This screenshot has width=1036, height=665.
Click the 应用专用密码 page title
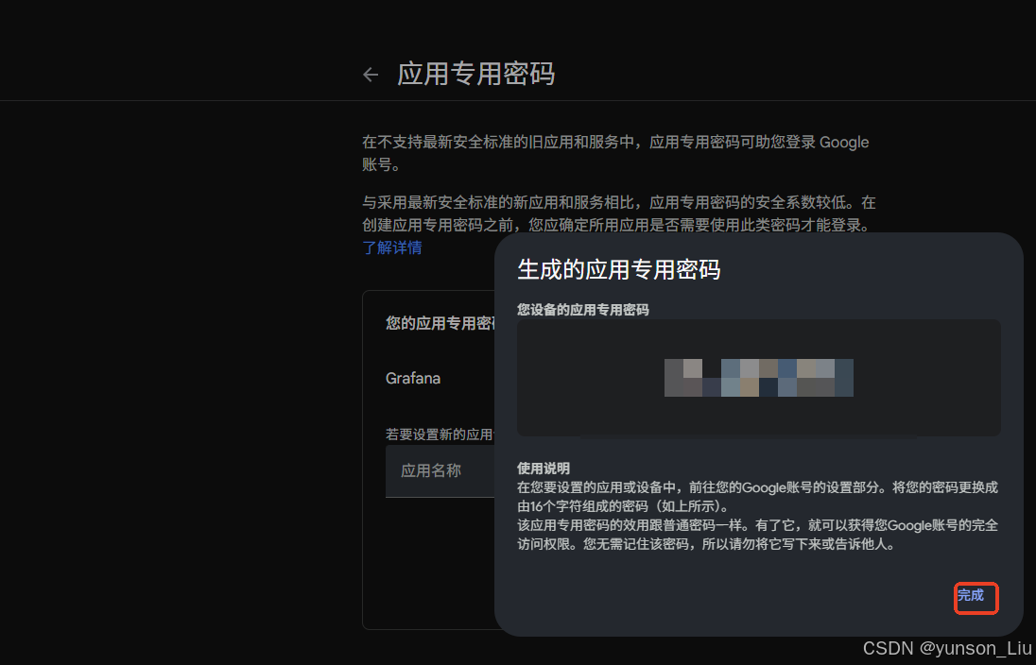click(476, 74)
